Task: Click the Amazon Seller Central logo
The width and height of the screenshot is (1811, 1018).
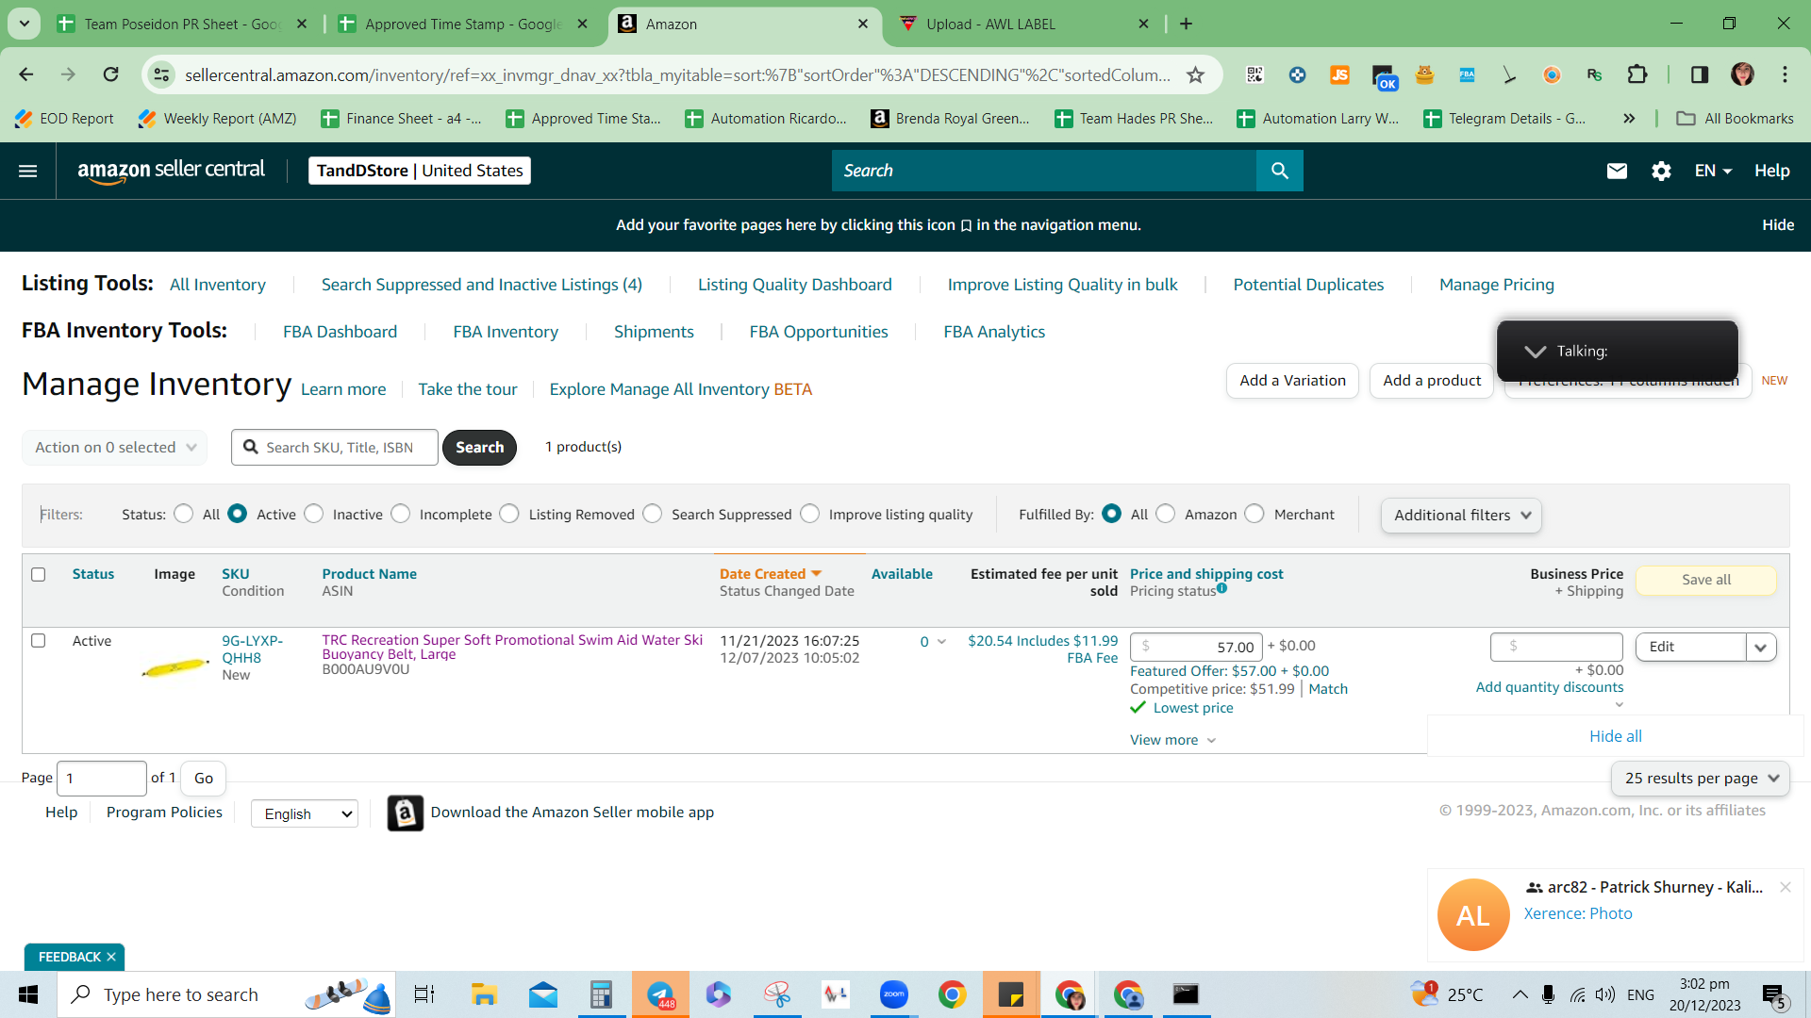Action: coord(171,171)
